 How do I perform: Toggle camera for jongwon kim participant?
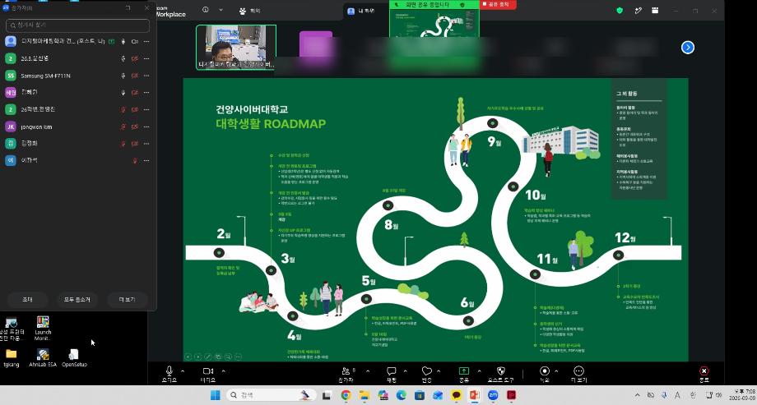click(x=135, y=127)
